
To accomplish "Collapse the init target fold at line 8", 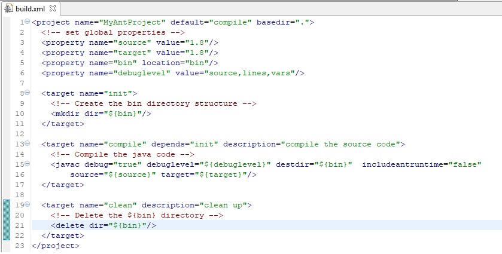I will 27,93.
